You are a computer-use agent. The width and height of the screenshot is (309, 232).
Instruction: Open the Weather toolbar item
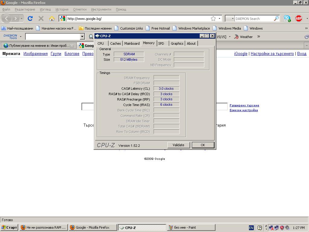coord(244,37)
